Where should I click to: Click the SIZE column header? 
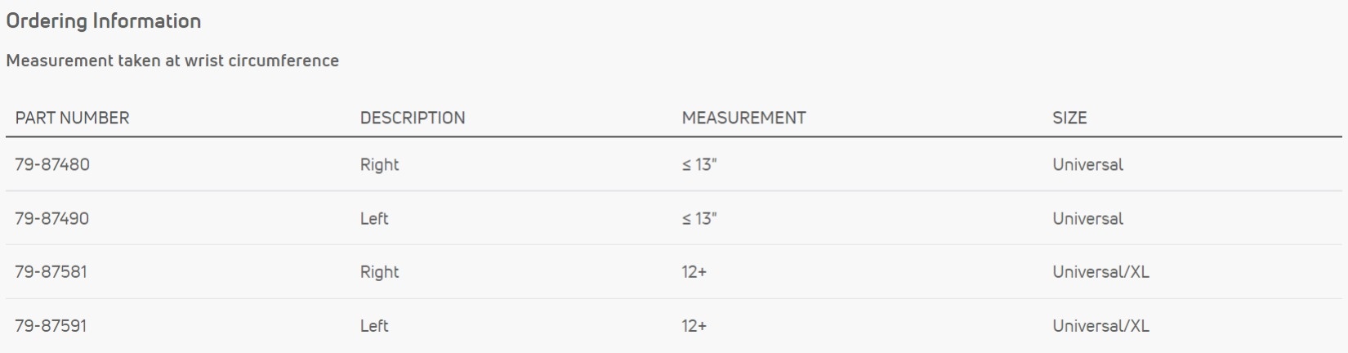pos(1069,118)
